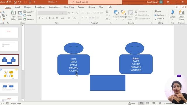Click the Bullets list icon

83,13
